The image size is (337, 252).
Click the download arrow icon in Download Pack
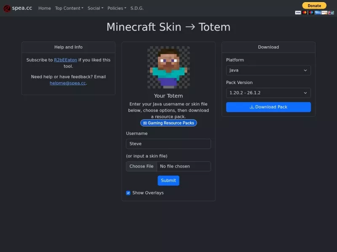(252, 107)
